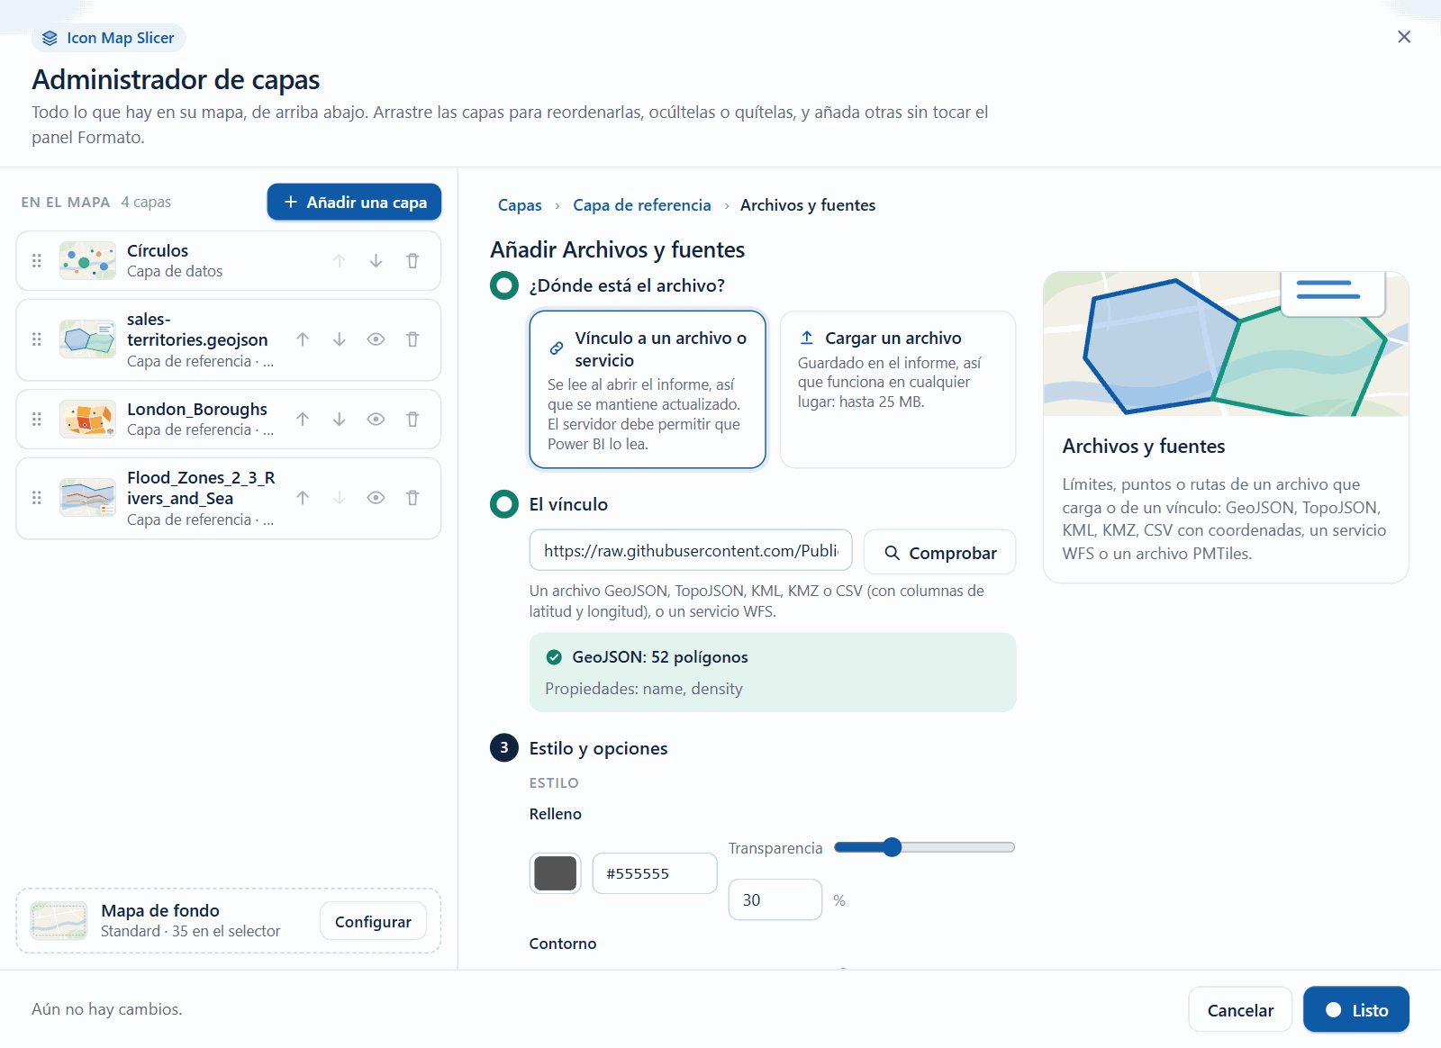Viewport: 1441px width, 1048px height.
Task: Click the link URL input field
Action: coord(691,550)
